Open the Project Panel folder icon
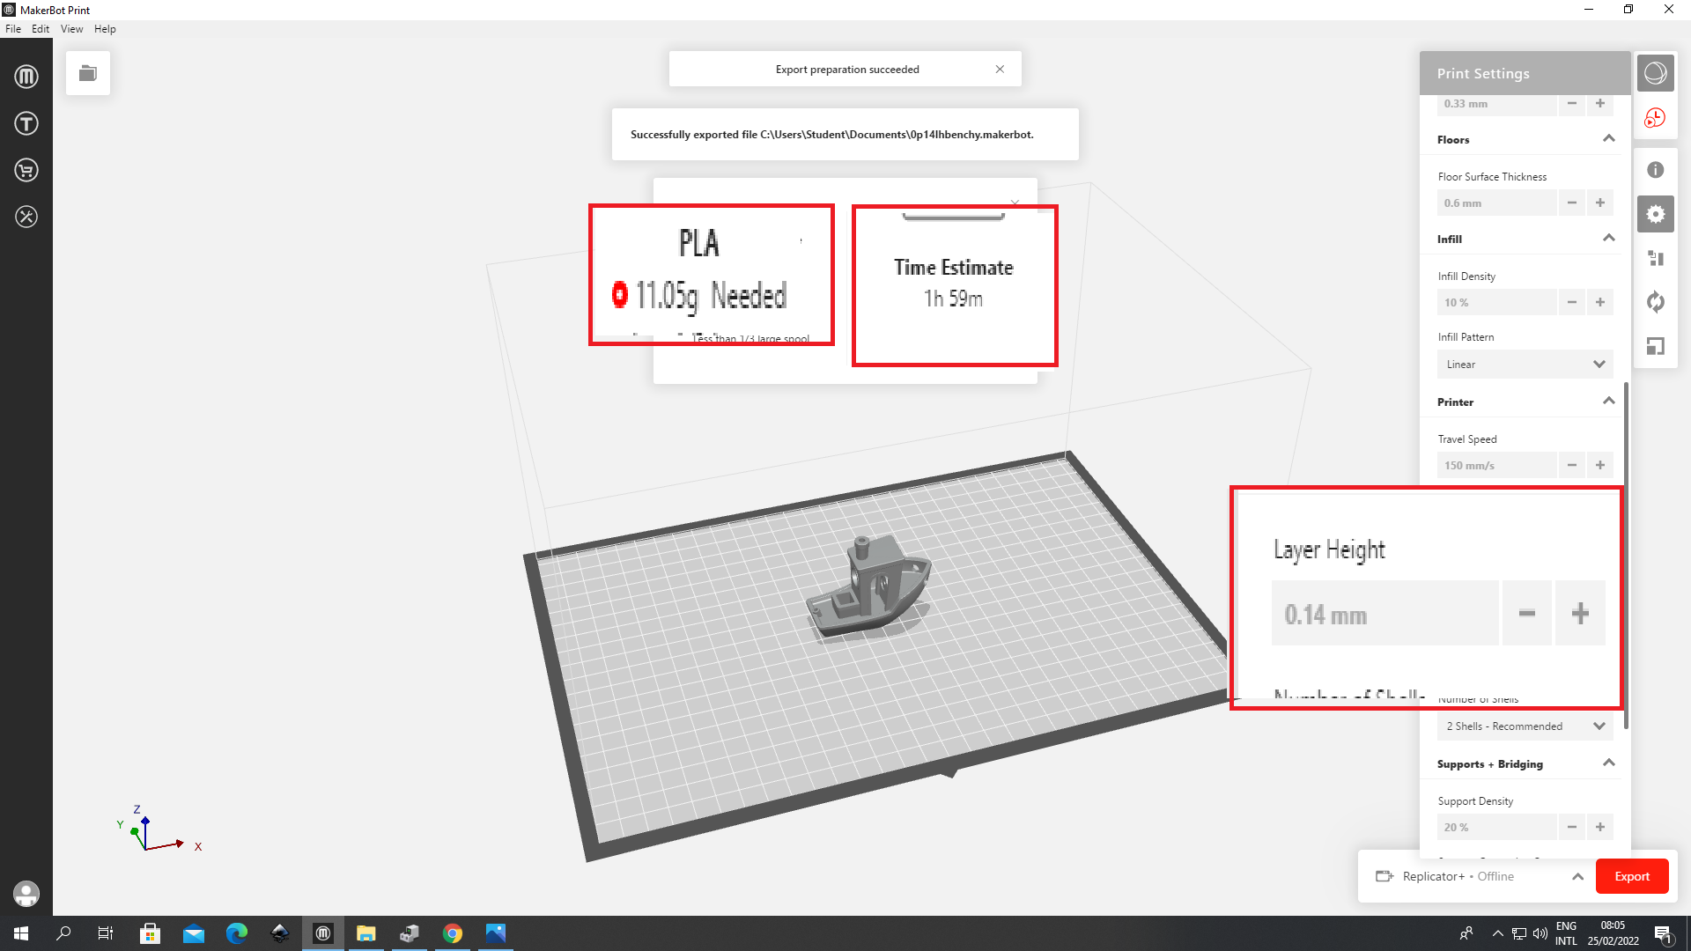This screenshot has width=1691, height=951. (x=88, y=73)
